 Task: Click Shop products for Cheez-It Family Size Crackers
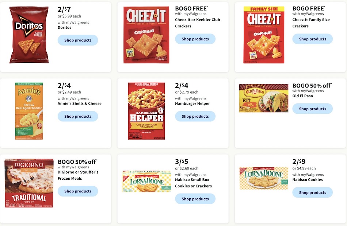pos(312,39)
